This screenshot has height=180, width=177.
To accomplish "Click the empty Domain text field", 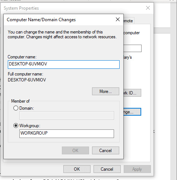I will coord(67,115).
